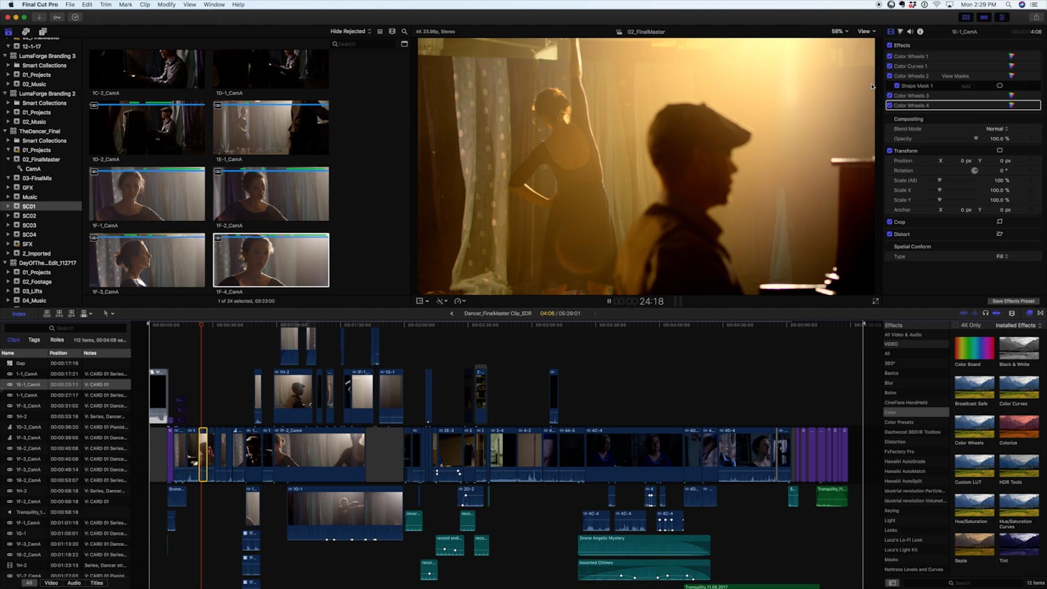1047x589 pixels.
Task: Click the browser search magnifier icon
Action: [404, 31]
